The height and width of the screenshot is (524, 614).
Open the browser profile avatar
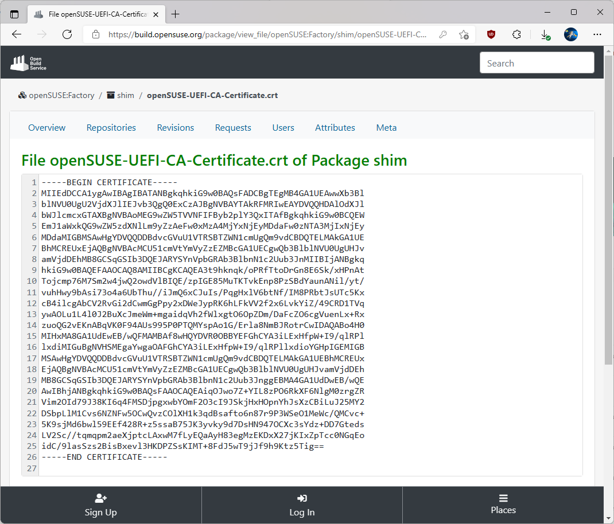point(570,34)
